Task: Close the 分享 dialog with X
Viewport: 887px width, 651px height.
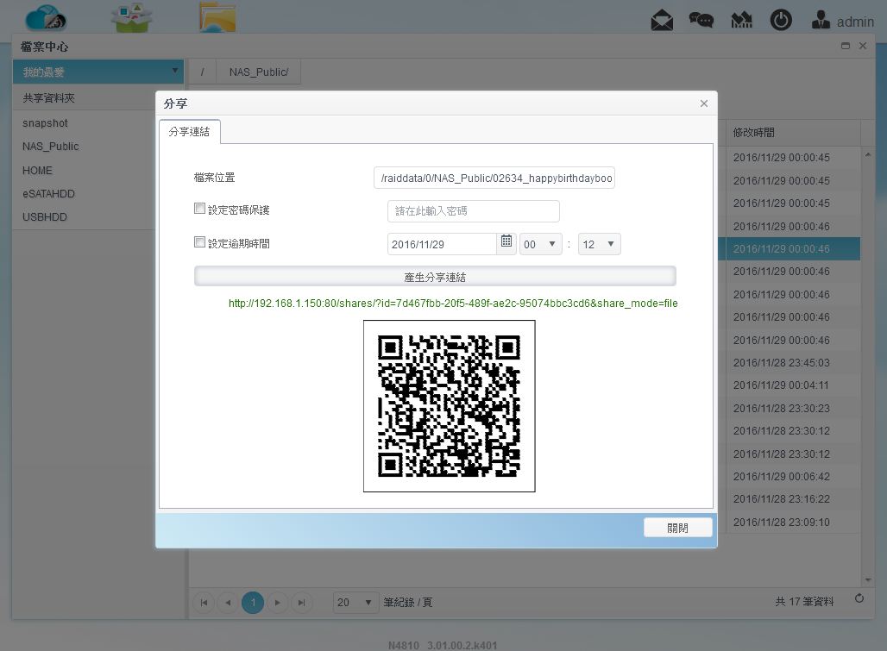Action: click(x=704, y=103)
